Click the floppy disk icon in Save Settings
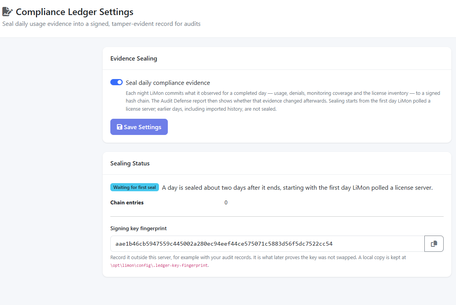 coord(120,127)
